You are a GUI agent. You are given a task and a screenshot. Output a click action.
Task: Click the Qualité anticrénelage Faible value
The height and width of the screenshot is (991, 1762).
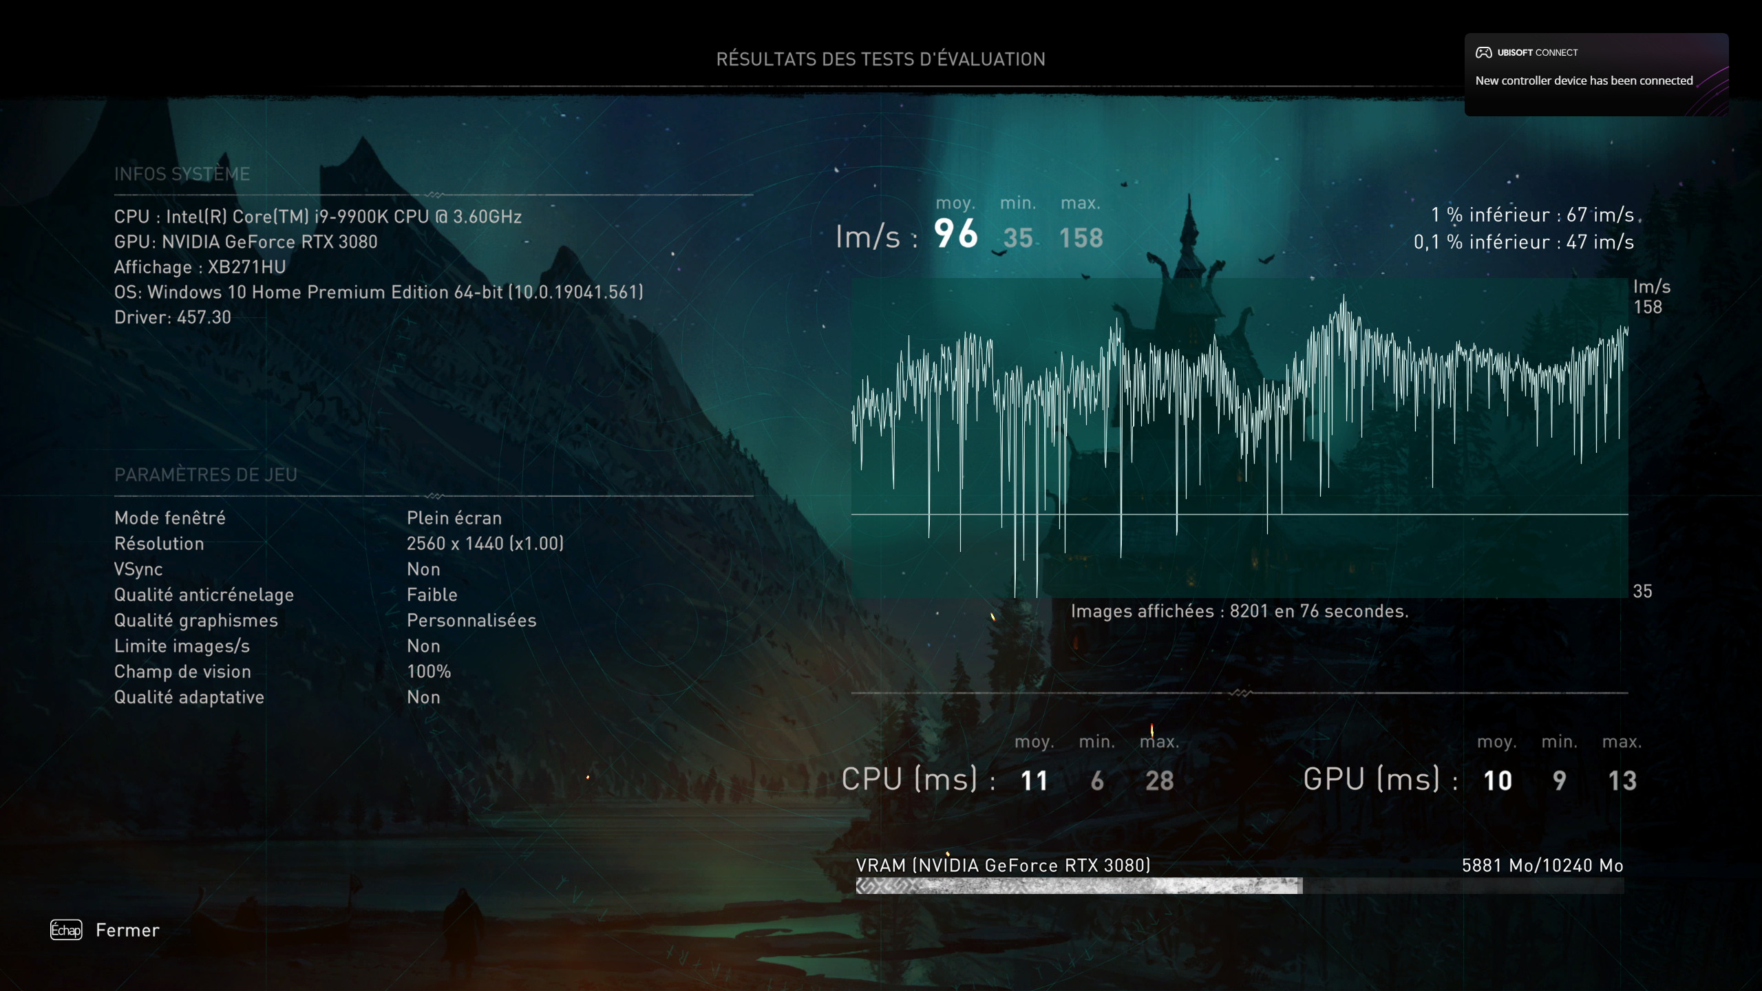click(432, 595)
